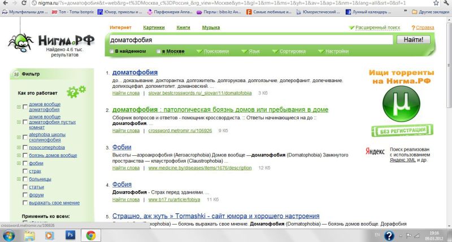452x242 pixels.
Task: Click the browser address bar
Action: (x=230, y=3)
